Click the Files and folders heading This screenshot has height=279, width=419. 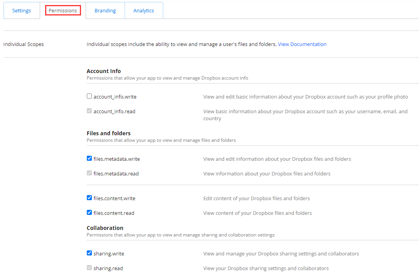108,133
